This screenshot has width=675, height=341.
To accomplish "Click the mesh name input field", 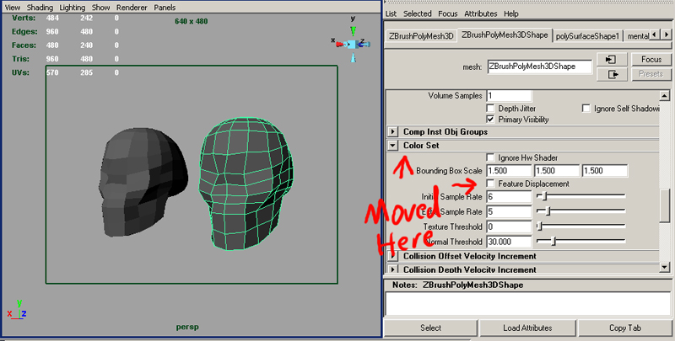I will [x=538, y=67].
